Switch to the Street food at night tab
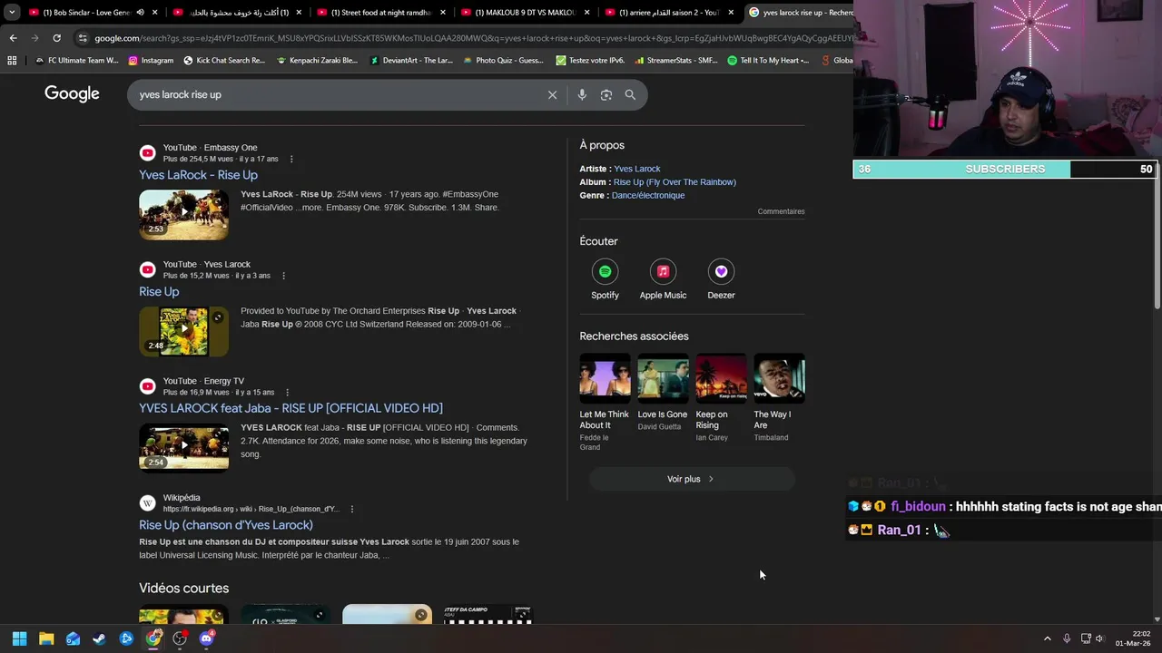Screen dimensions: 1162x653 (x=379, y=13)
